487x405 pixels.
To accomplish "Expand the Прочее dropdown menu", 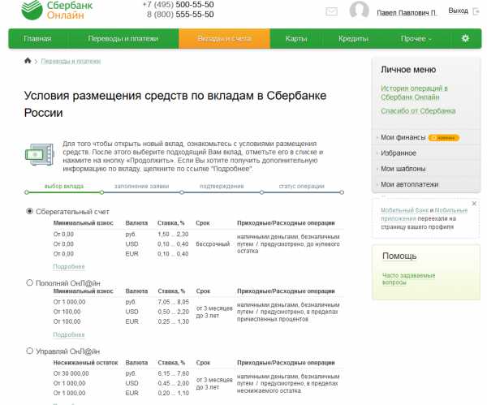I will pos(416,39).
